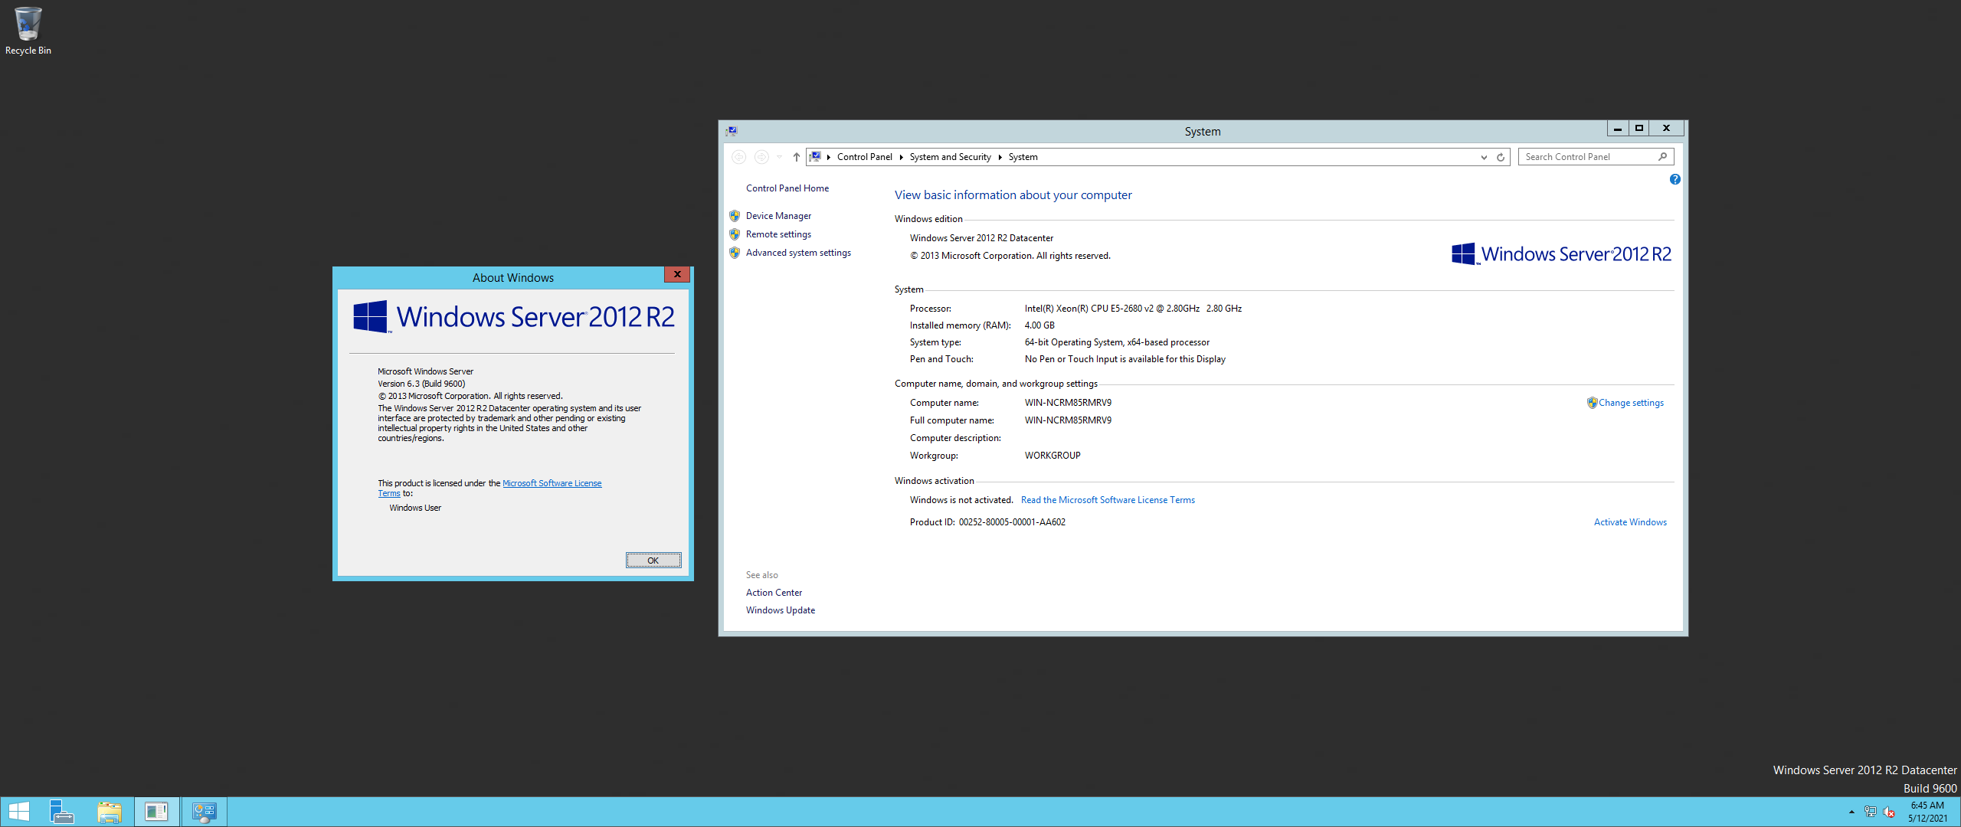Open File Explorer from taskbar
1961x827 pixels.
click(110, 812)
